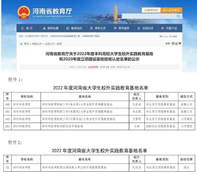Select the 基地名称 header in first table

(85, 97)
